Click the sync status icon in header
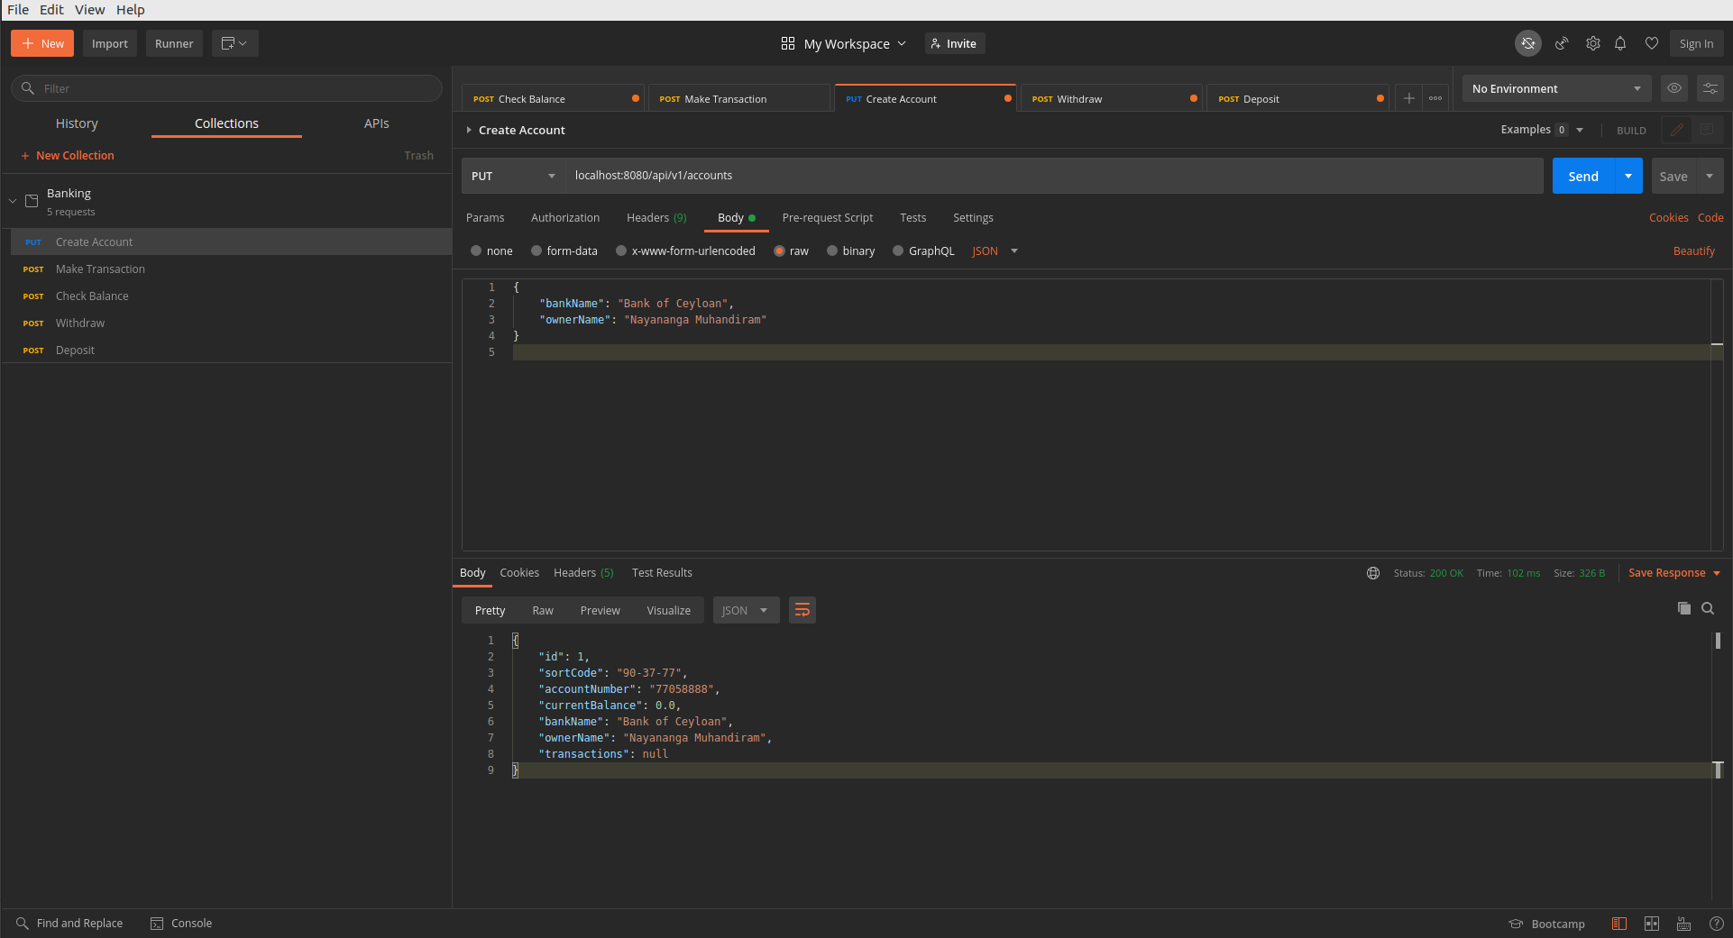Screen dimensions: 1733x938 pyautogui.click(x=1528, y=43)
